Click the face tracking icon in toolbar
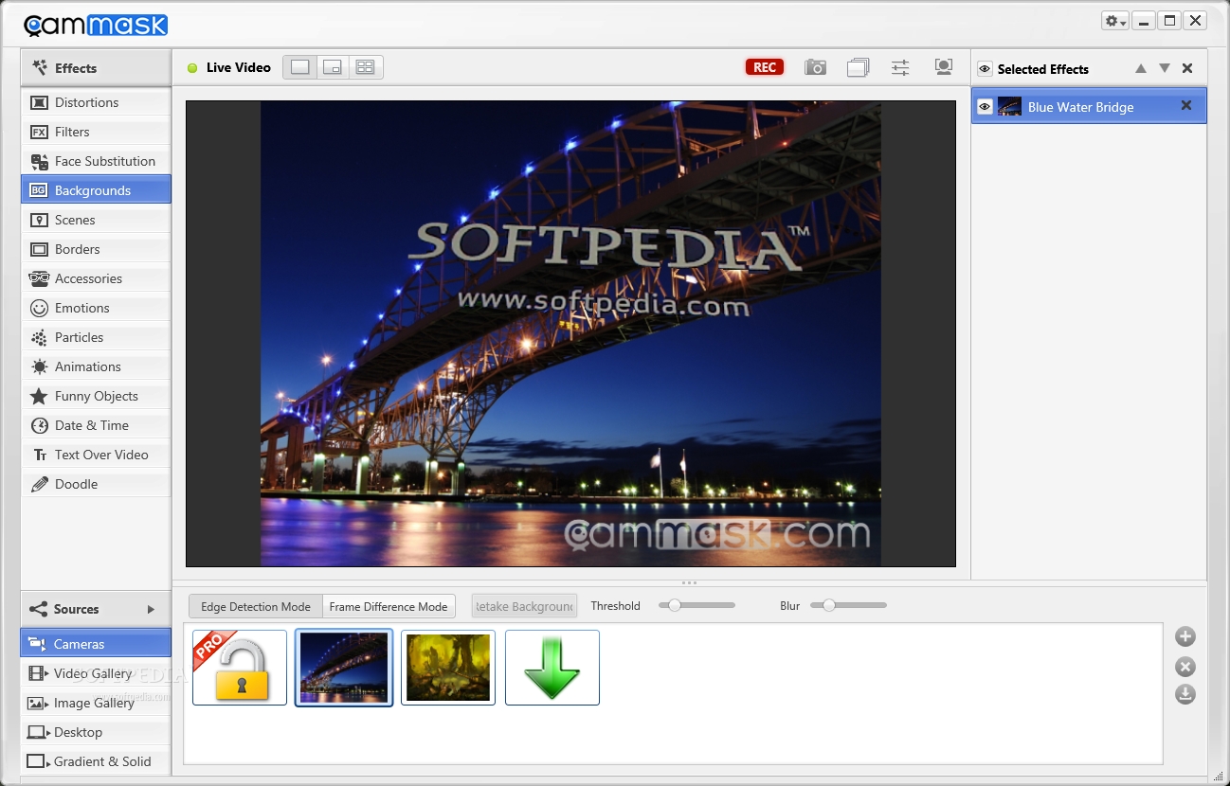Screen dimensions: 1230x786 (943, 67)
